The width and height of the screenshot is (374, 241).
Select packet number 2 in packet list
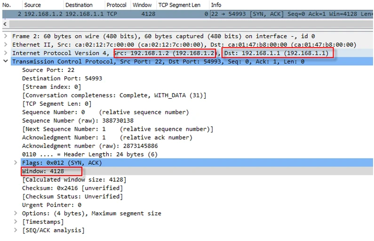point(94,14)
